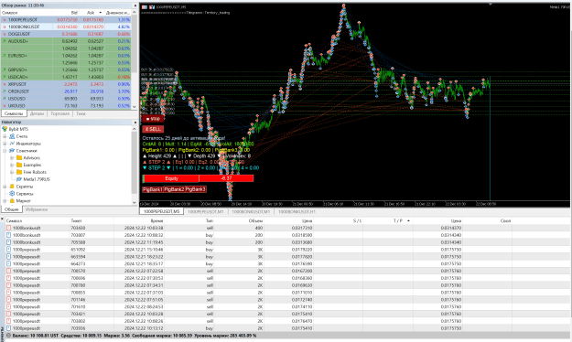
Task: Click the PigBank2 button on the chart
Action: (174, 189)
